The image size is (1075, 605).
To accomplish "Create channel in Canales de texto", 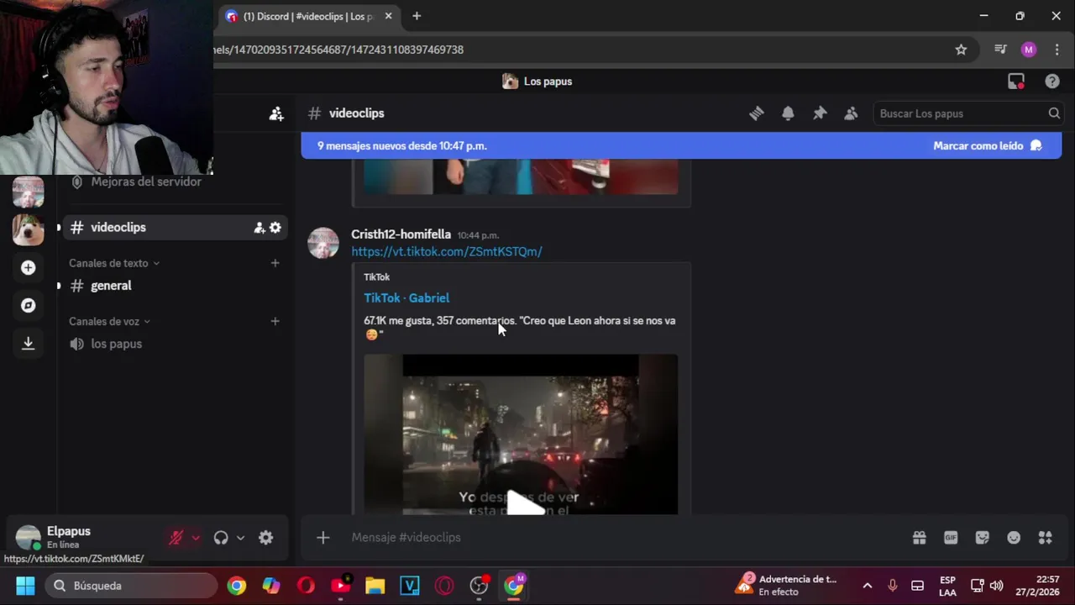I will (275, 263).
